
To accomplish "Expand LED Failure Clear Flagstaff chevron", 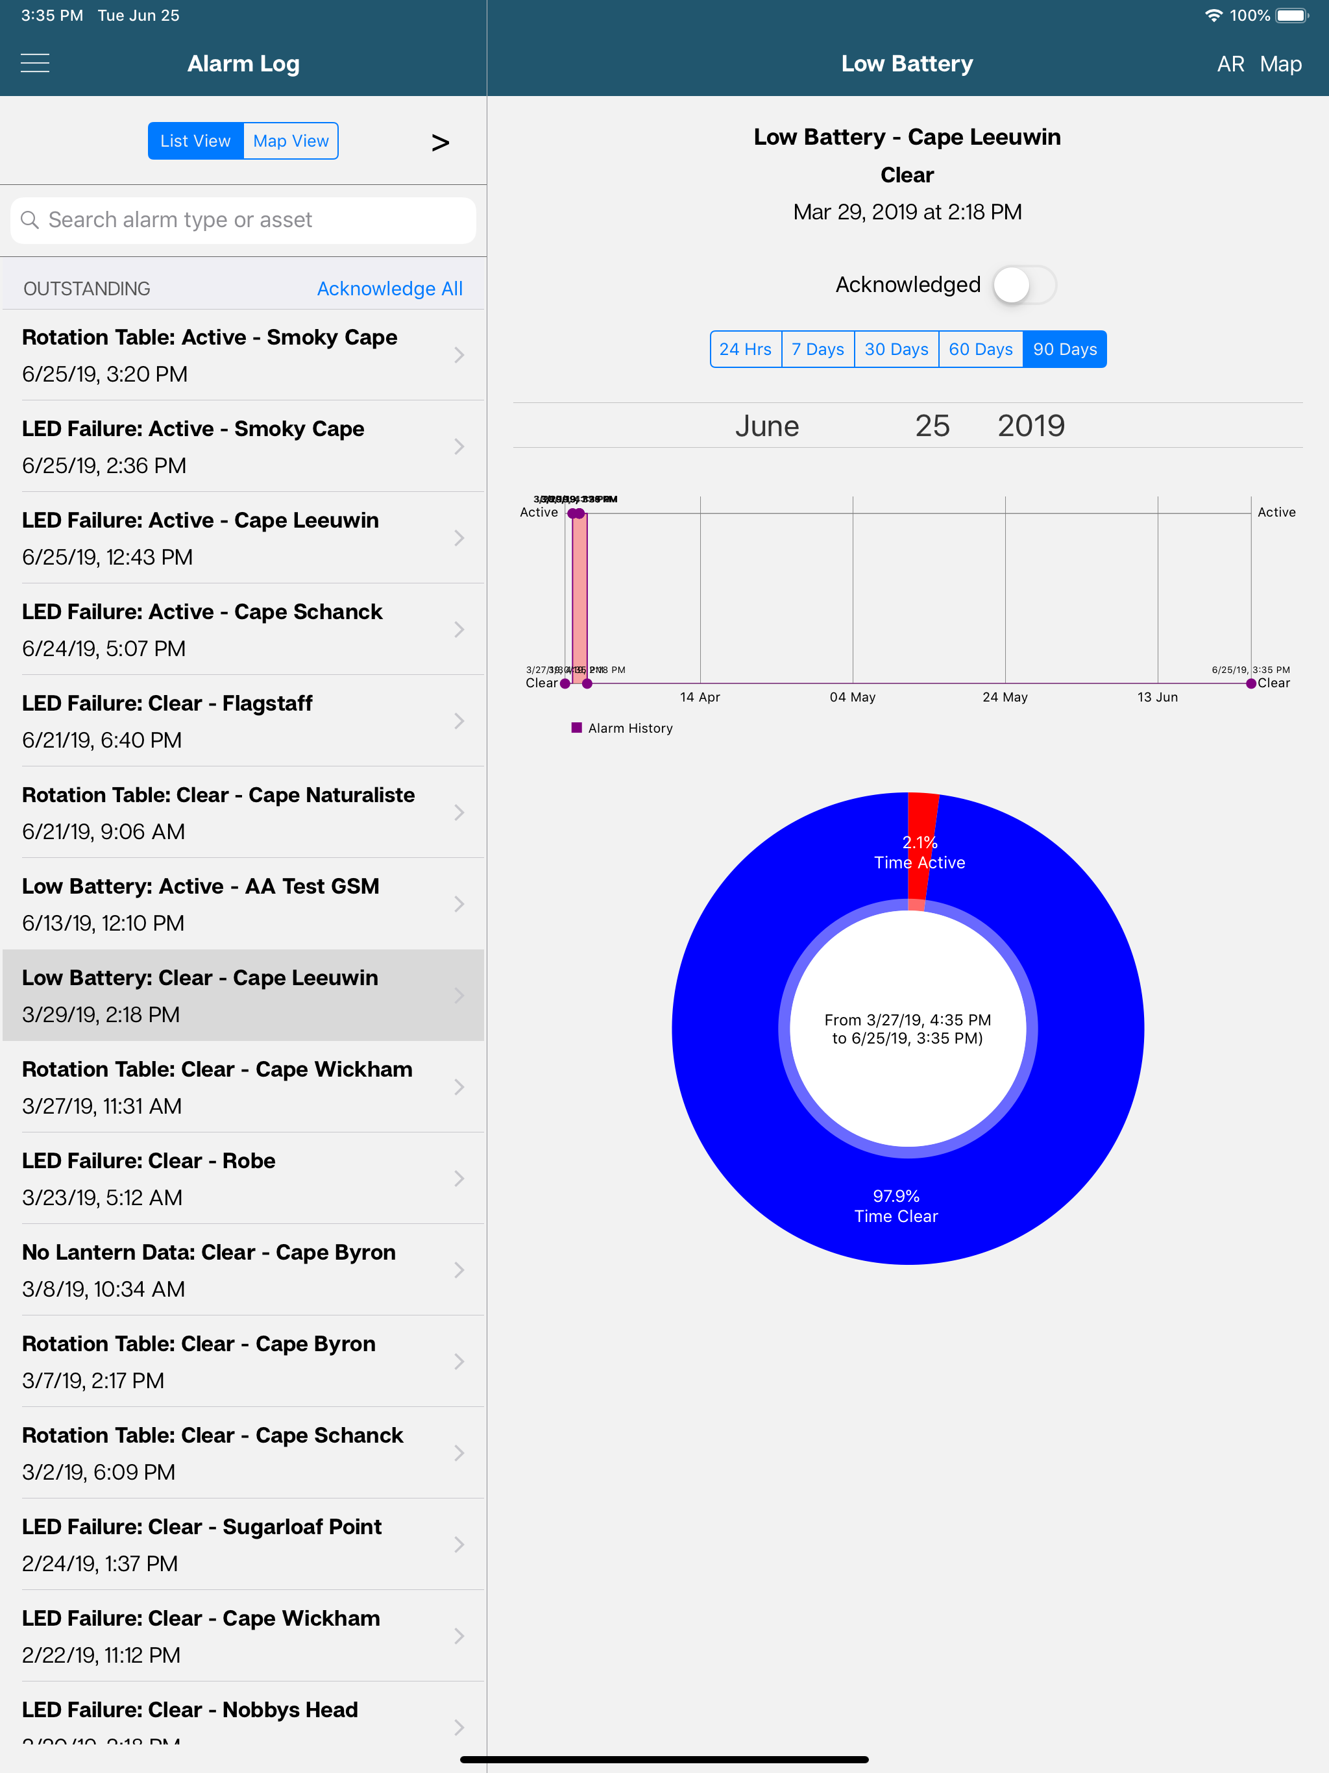I will 459,720.
